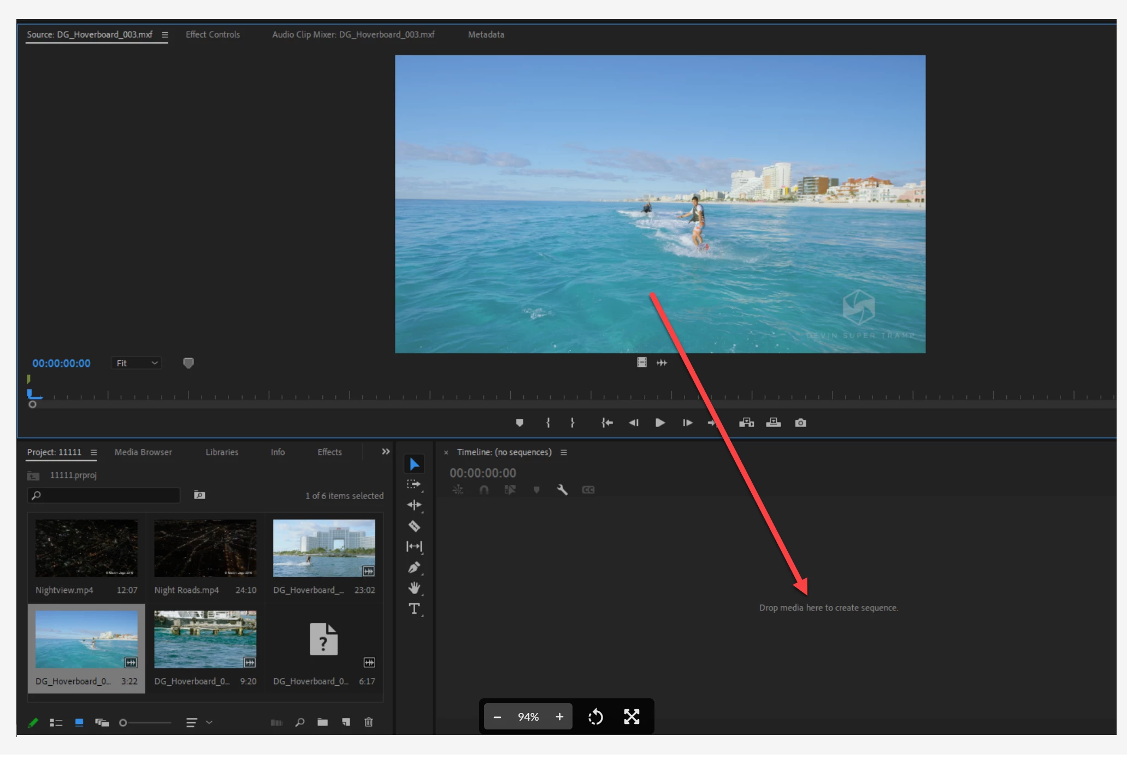Switch to the Effect Controls tab
Viewport: 1127px width, 760px height.
click(x=213, y=34)
